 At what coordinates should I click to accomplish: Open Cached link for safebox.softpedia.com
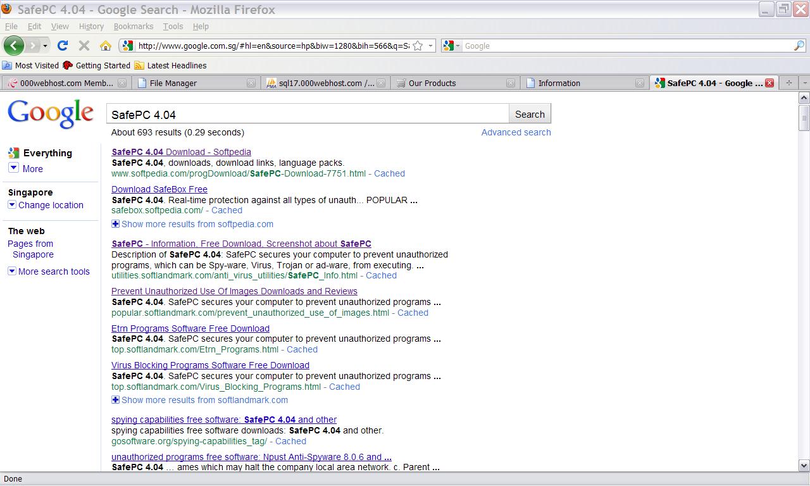[227, 210]
